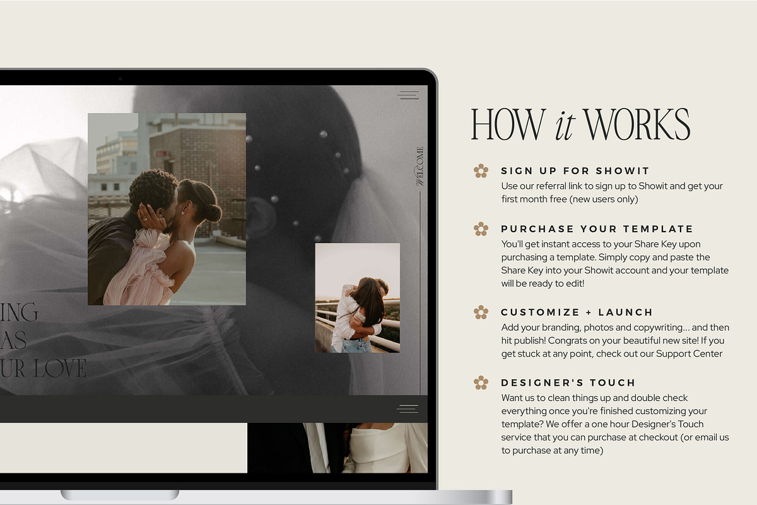Click the flower icon beside Purchase Your Template
Viewport: 757px width, 505px height.
[481, 229]
